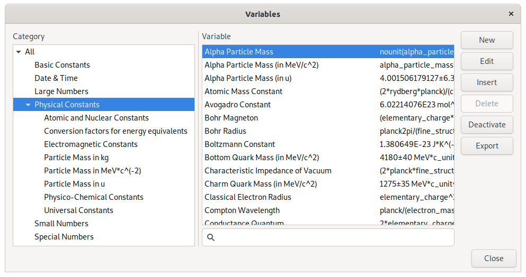Click the Edit button
The image size is (526, 277).
click(x=486, y=61)
